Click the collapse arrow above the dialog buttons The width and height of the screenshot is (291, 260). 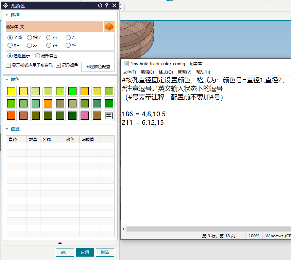[60, 243]
